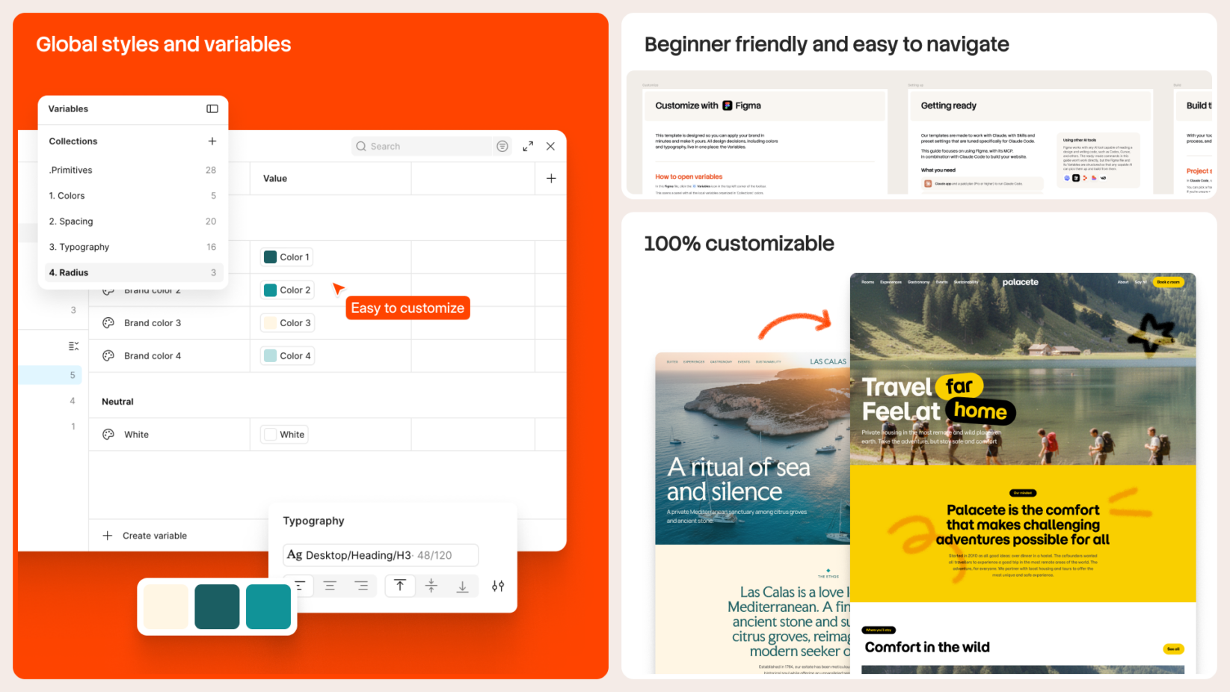Open Gastronomy in the palacete nav
The height and width of the screenshot is (692, 1230).
(x=918, y=282)
